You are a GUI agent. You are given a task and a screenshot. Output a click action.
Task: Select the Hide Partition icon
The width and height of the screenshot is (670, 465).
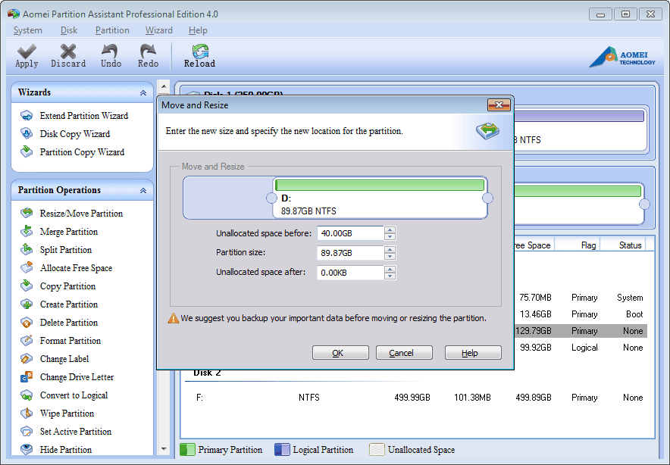click(27, 449)
